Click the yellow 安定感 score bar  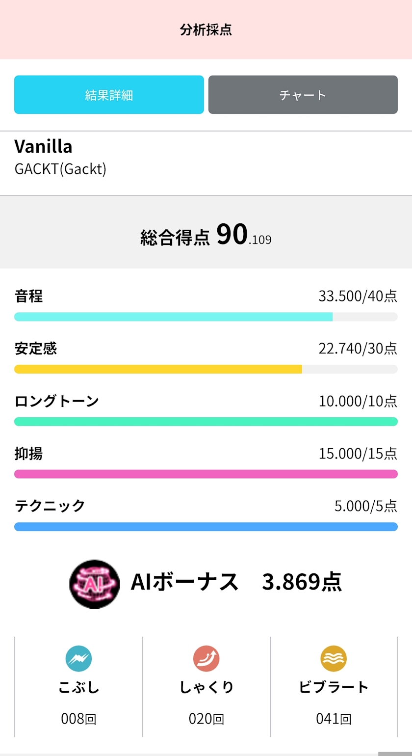click(158, 369)
